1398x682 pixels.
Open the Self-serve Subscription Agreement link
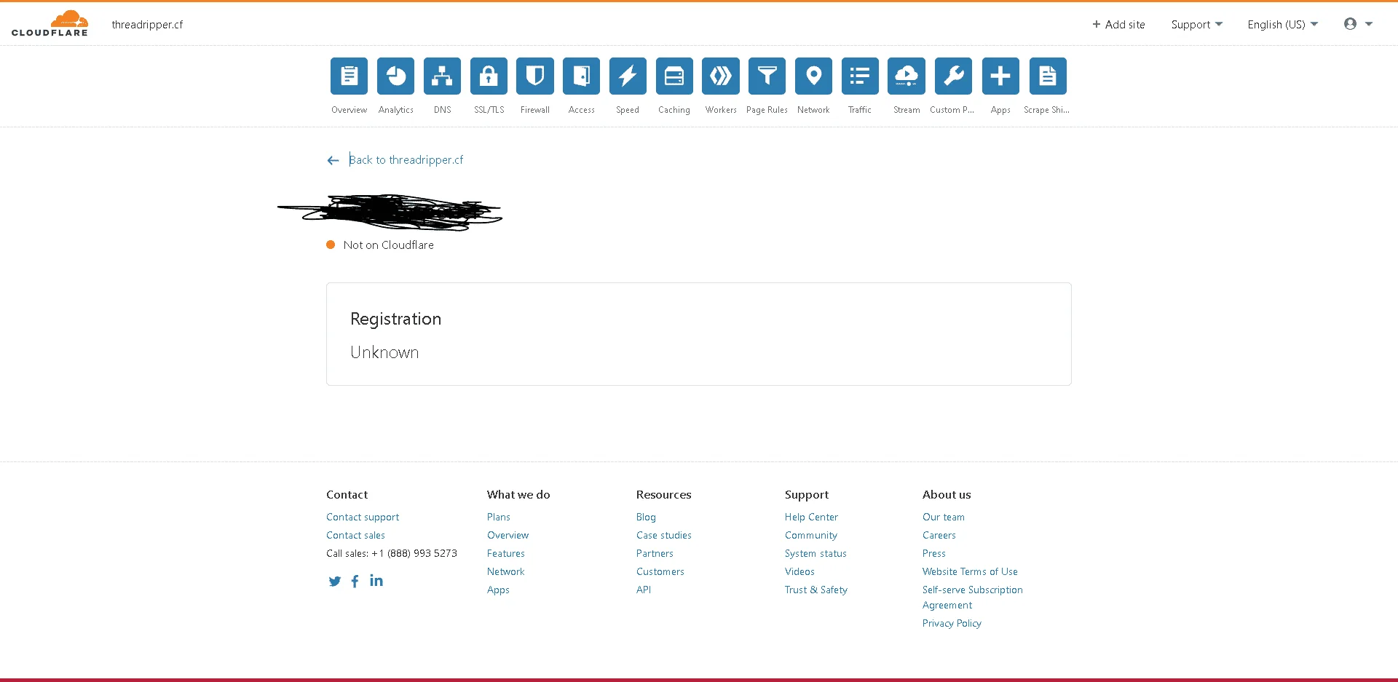pos(973,597)
